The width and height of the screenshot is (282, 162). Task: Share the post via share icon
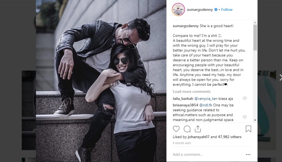pyautogui.click(x=198, y=129)
